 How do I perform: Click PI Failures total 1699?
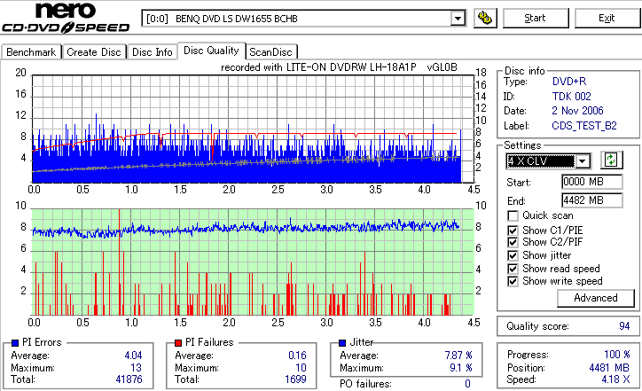[295, 379]
